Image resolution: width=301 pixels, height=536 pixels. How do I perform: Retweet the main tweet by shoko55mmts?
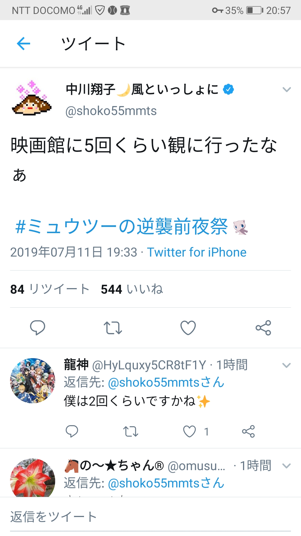tap(113, 328)
